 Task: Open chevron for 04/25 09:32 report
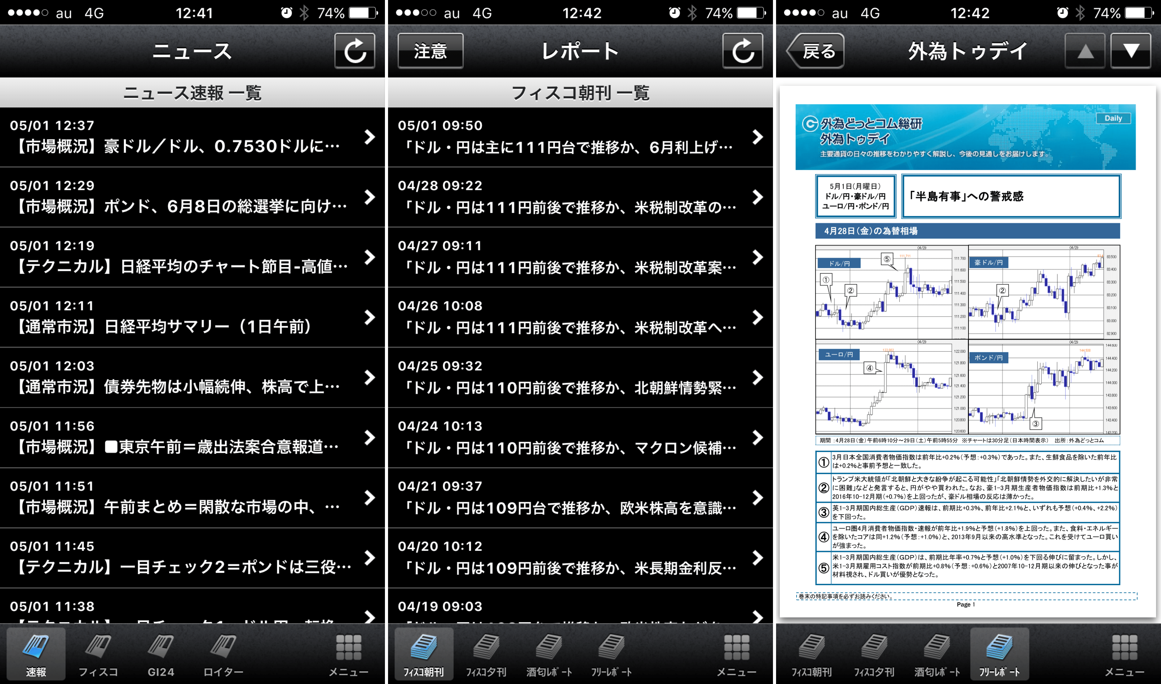(x=757, y=378)
